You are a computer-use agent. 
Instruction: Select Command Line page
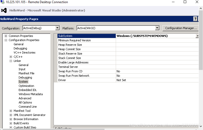pos(28,107)
